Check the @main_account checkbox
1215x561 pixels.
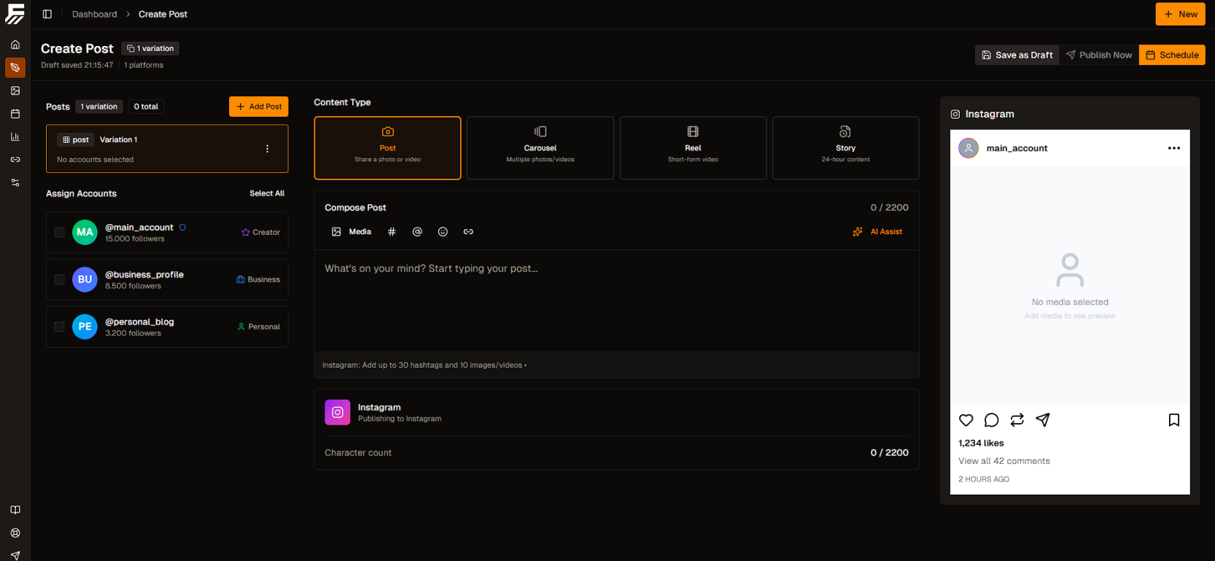click(x=59, y=232)
